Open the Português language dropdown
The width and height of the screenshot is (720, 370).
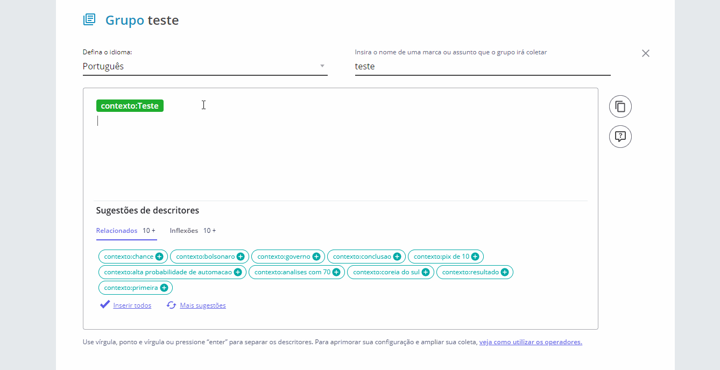point(204,66)
